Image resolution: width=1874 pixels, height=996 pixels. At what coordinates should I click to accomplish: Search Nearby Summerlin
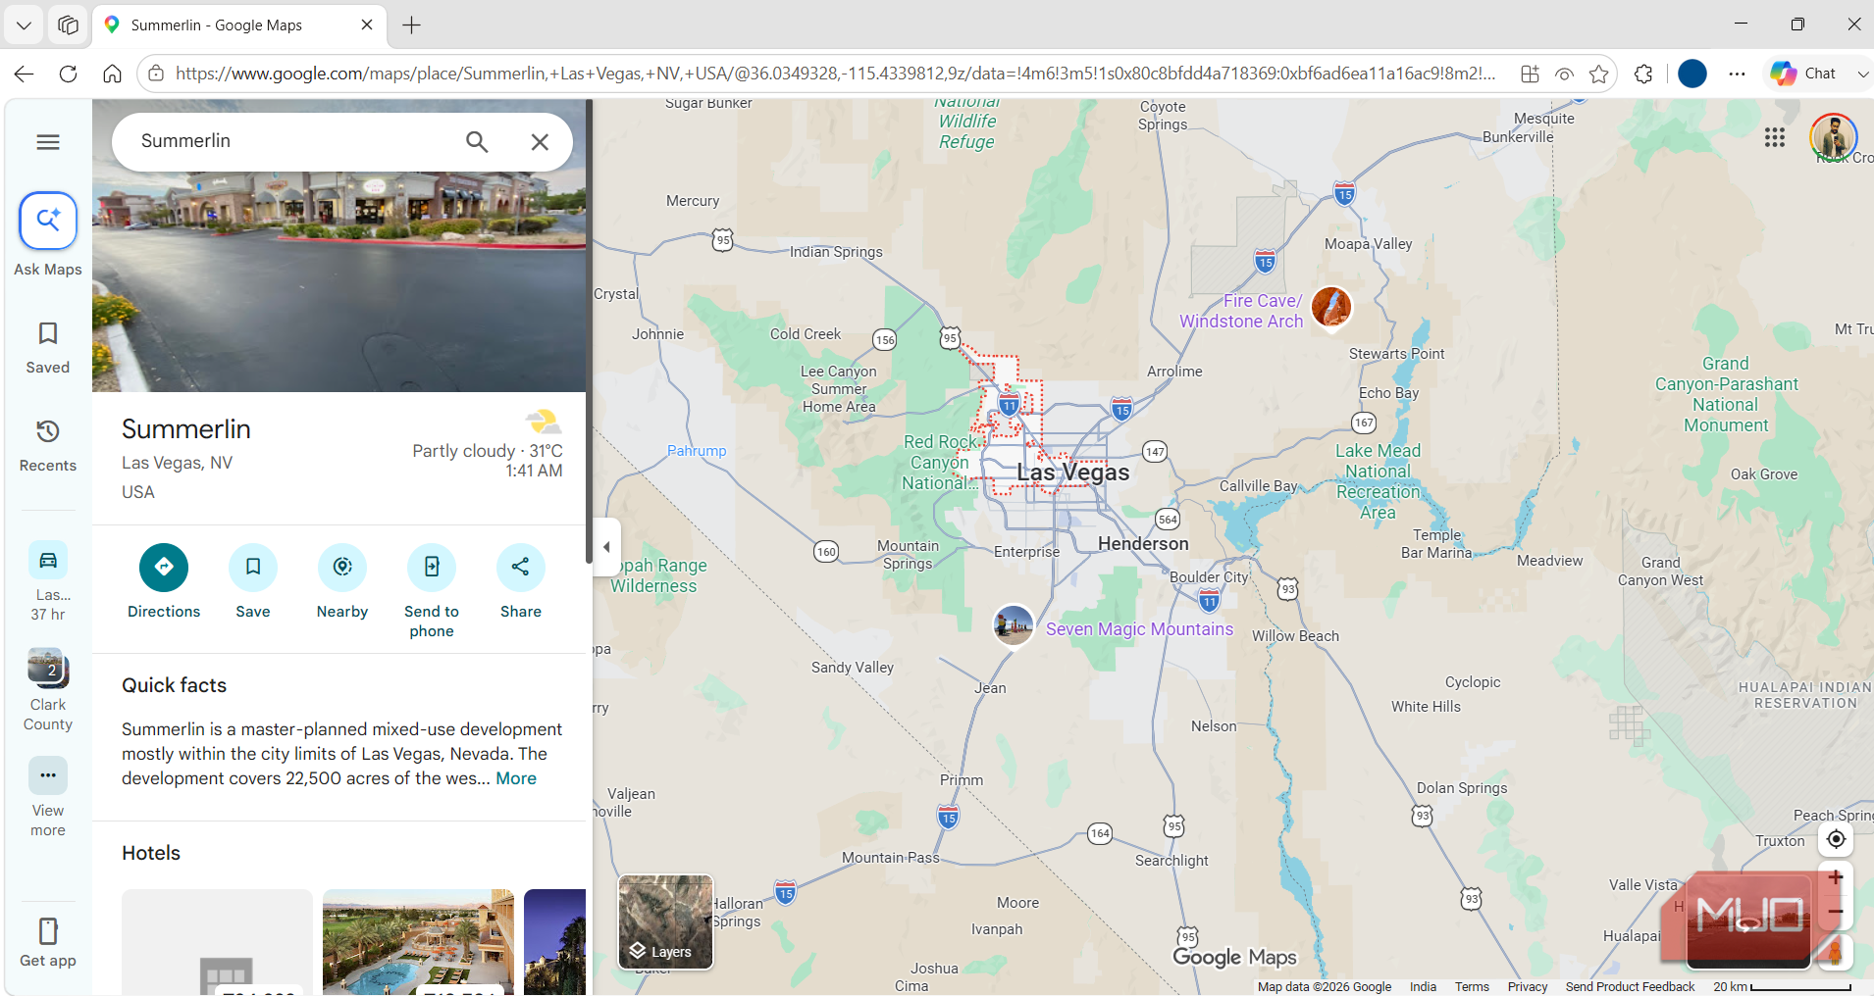[342, 582]
